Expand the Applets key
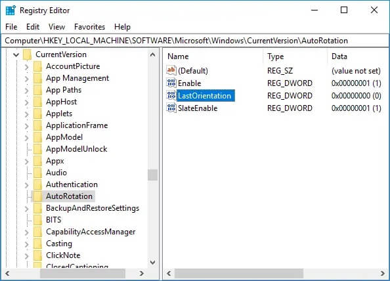 pyautogui.click(x=27, y=114)
